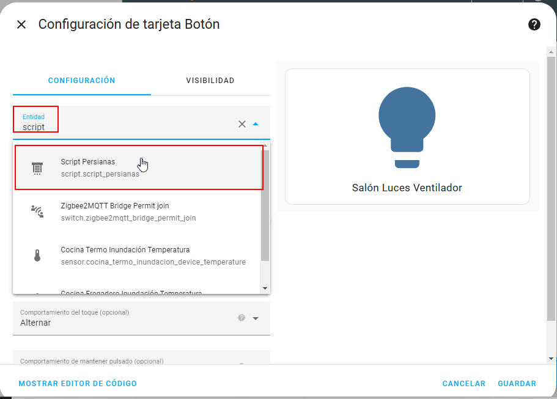Viewport: 557px width, 399px height.
Task: Click help icon beside Comportamiento del toque
Action: (242, 318)
